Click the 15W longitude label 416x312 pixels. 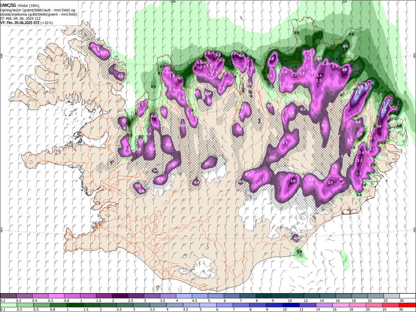point(344,2)
